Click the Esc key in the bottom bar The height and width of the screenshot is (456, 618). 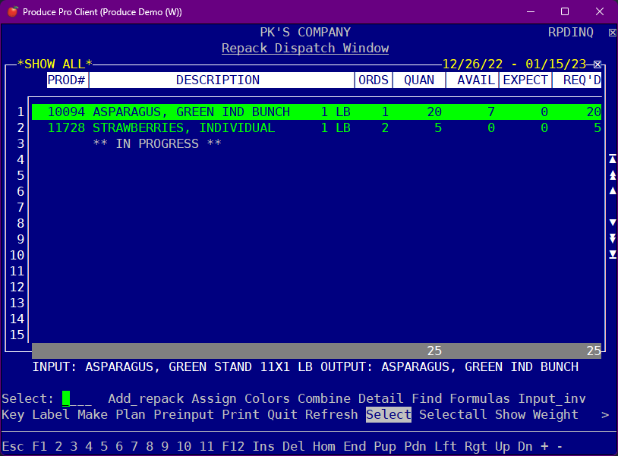[x=13, y=446]
